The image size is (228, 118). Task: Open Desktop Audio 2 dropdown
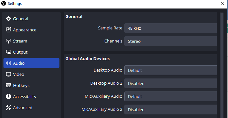(170, 83)
